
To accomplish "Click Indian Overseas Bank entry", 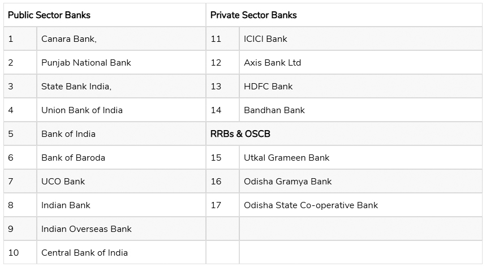I will point(121,229).
